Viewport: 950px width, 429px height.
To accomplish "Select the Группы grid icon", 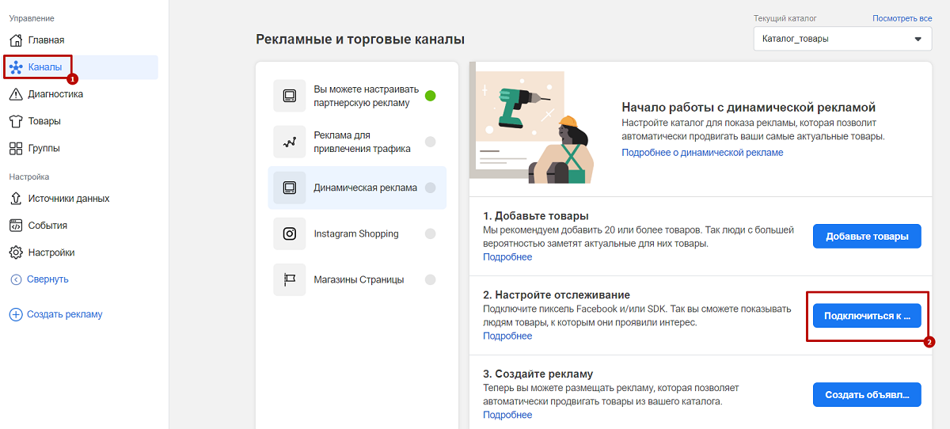I will pyautogui.click(x=16, y=148).
